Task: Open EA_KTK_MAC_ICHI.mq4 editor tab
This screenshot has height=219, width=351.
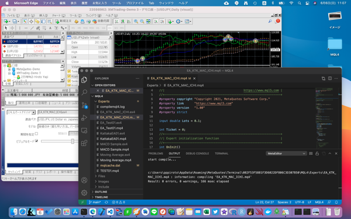Action: point(171,78)
